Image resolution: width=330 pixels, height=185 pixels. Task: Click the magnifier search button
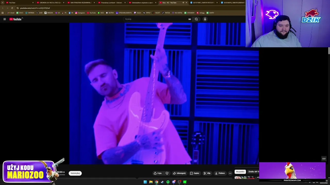pos(196,19)
